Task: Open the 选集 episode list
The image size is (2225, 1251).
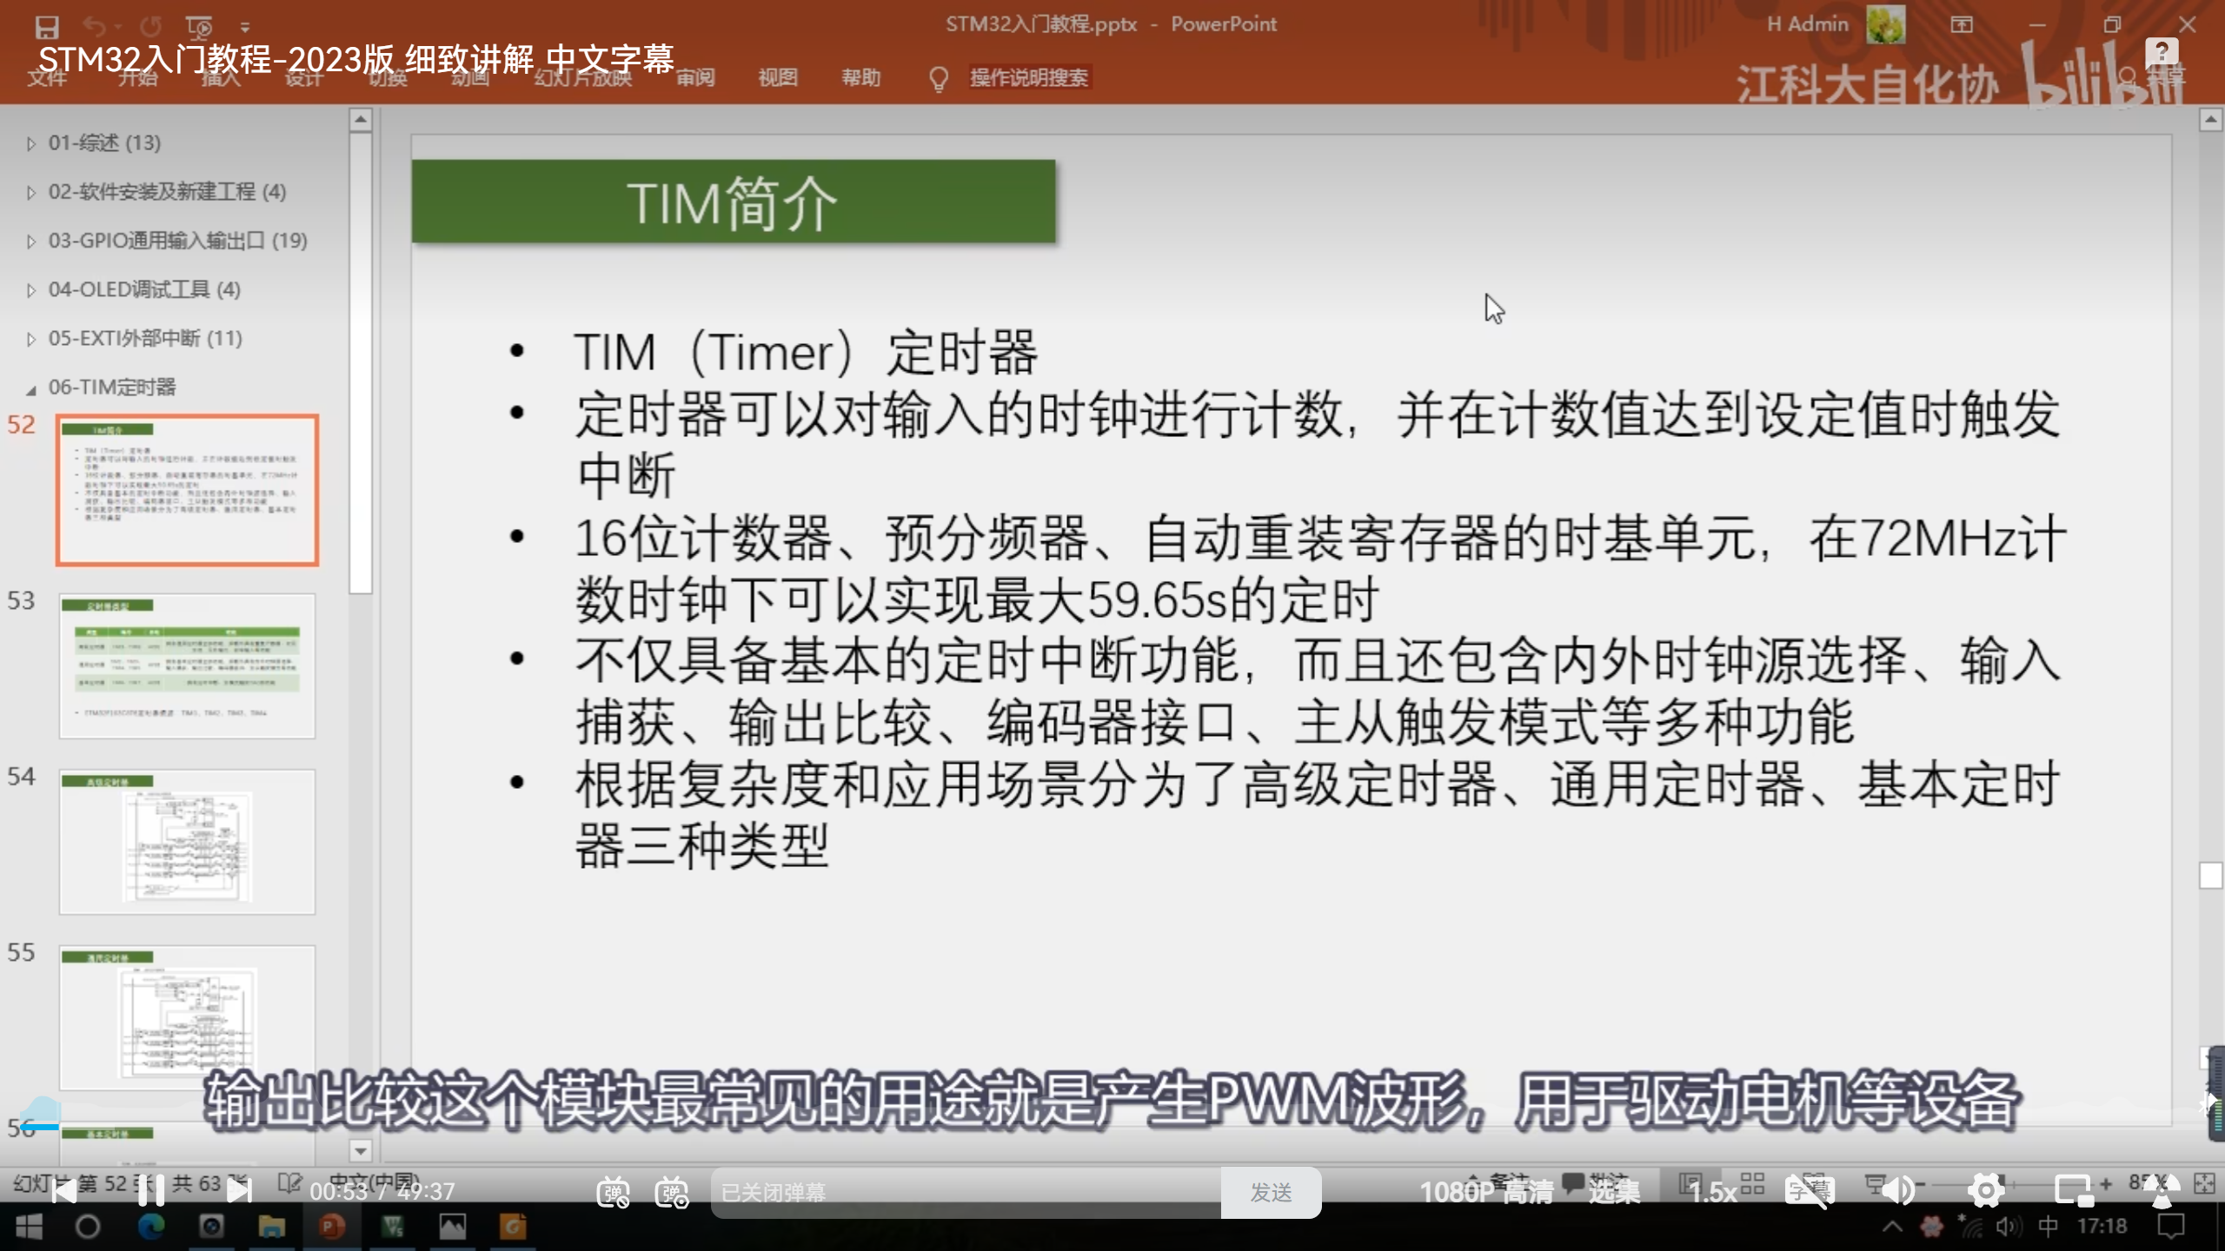Action: (1614, 1192)
